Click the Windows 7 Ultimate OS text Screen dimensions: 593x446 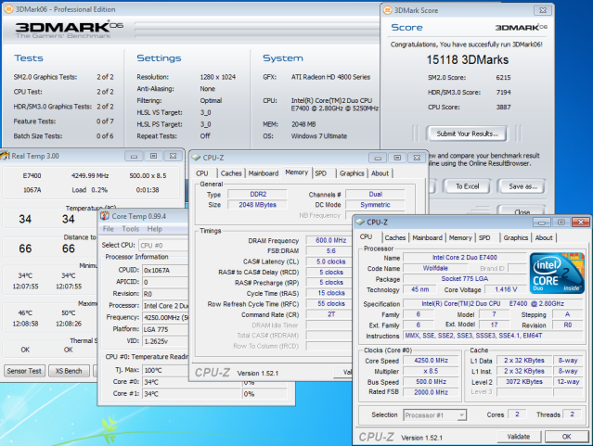coord(319,136)
